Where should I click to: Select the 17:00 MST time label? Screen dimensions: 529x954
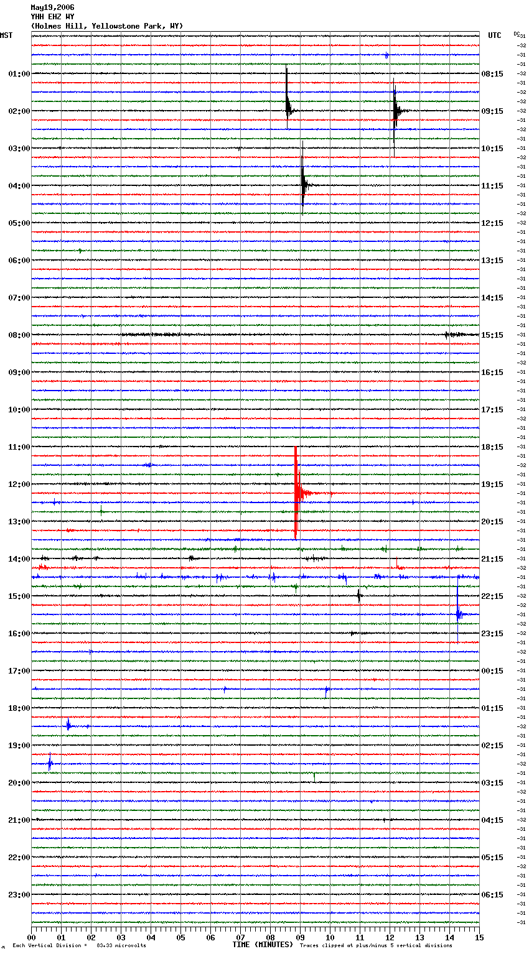[x=19, y=671]
